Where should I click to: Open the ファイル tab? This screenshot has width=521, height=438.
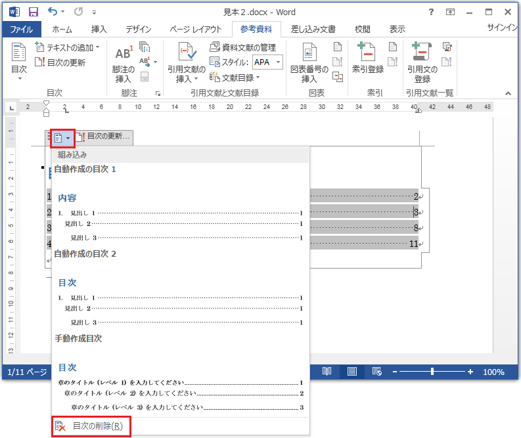point(21,30)
